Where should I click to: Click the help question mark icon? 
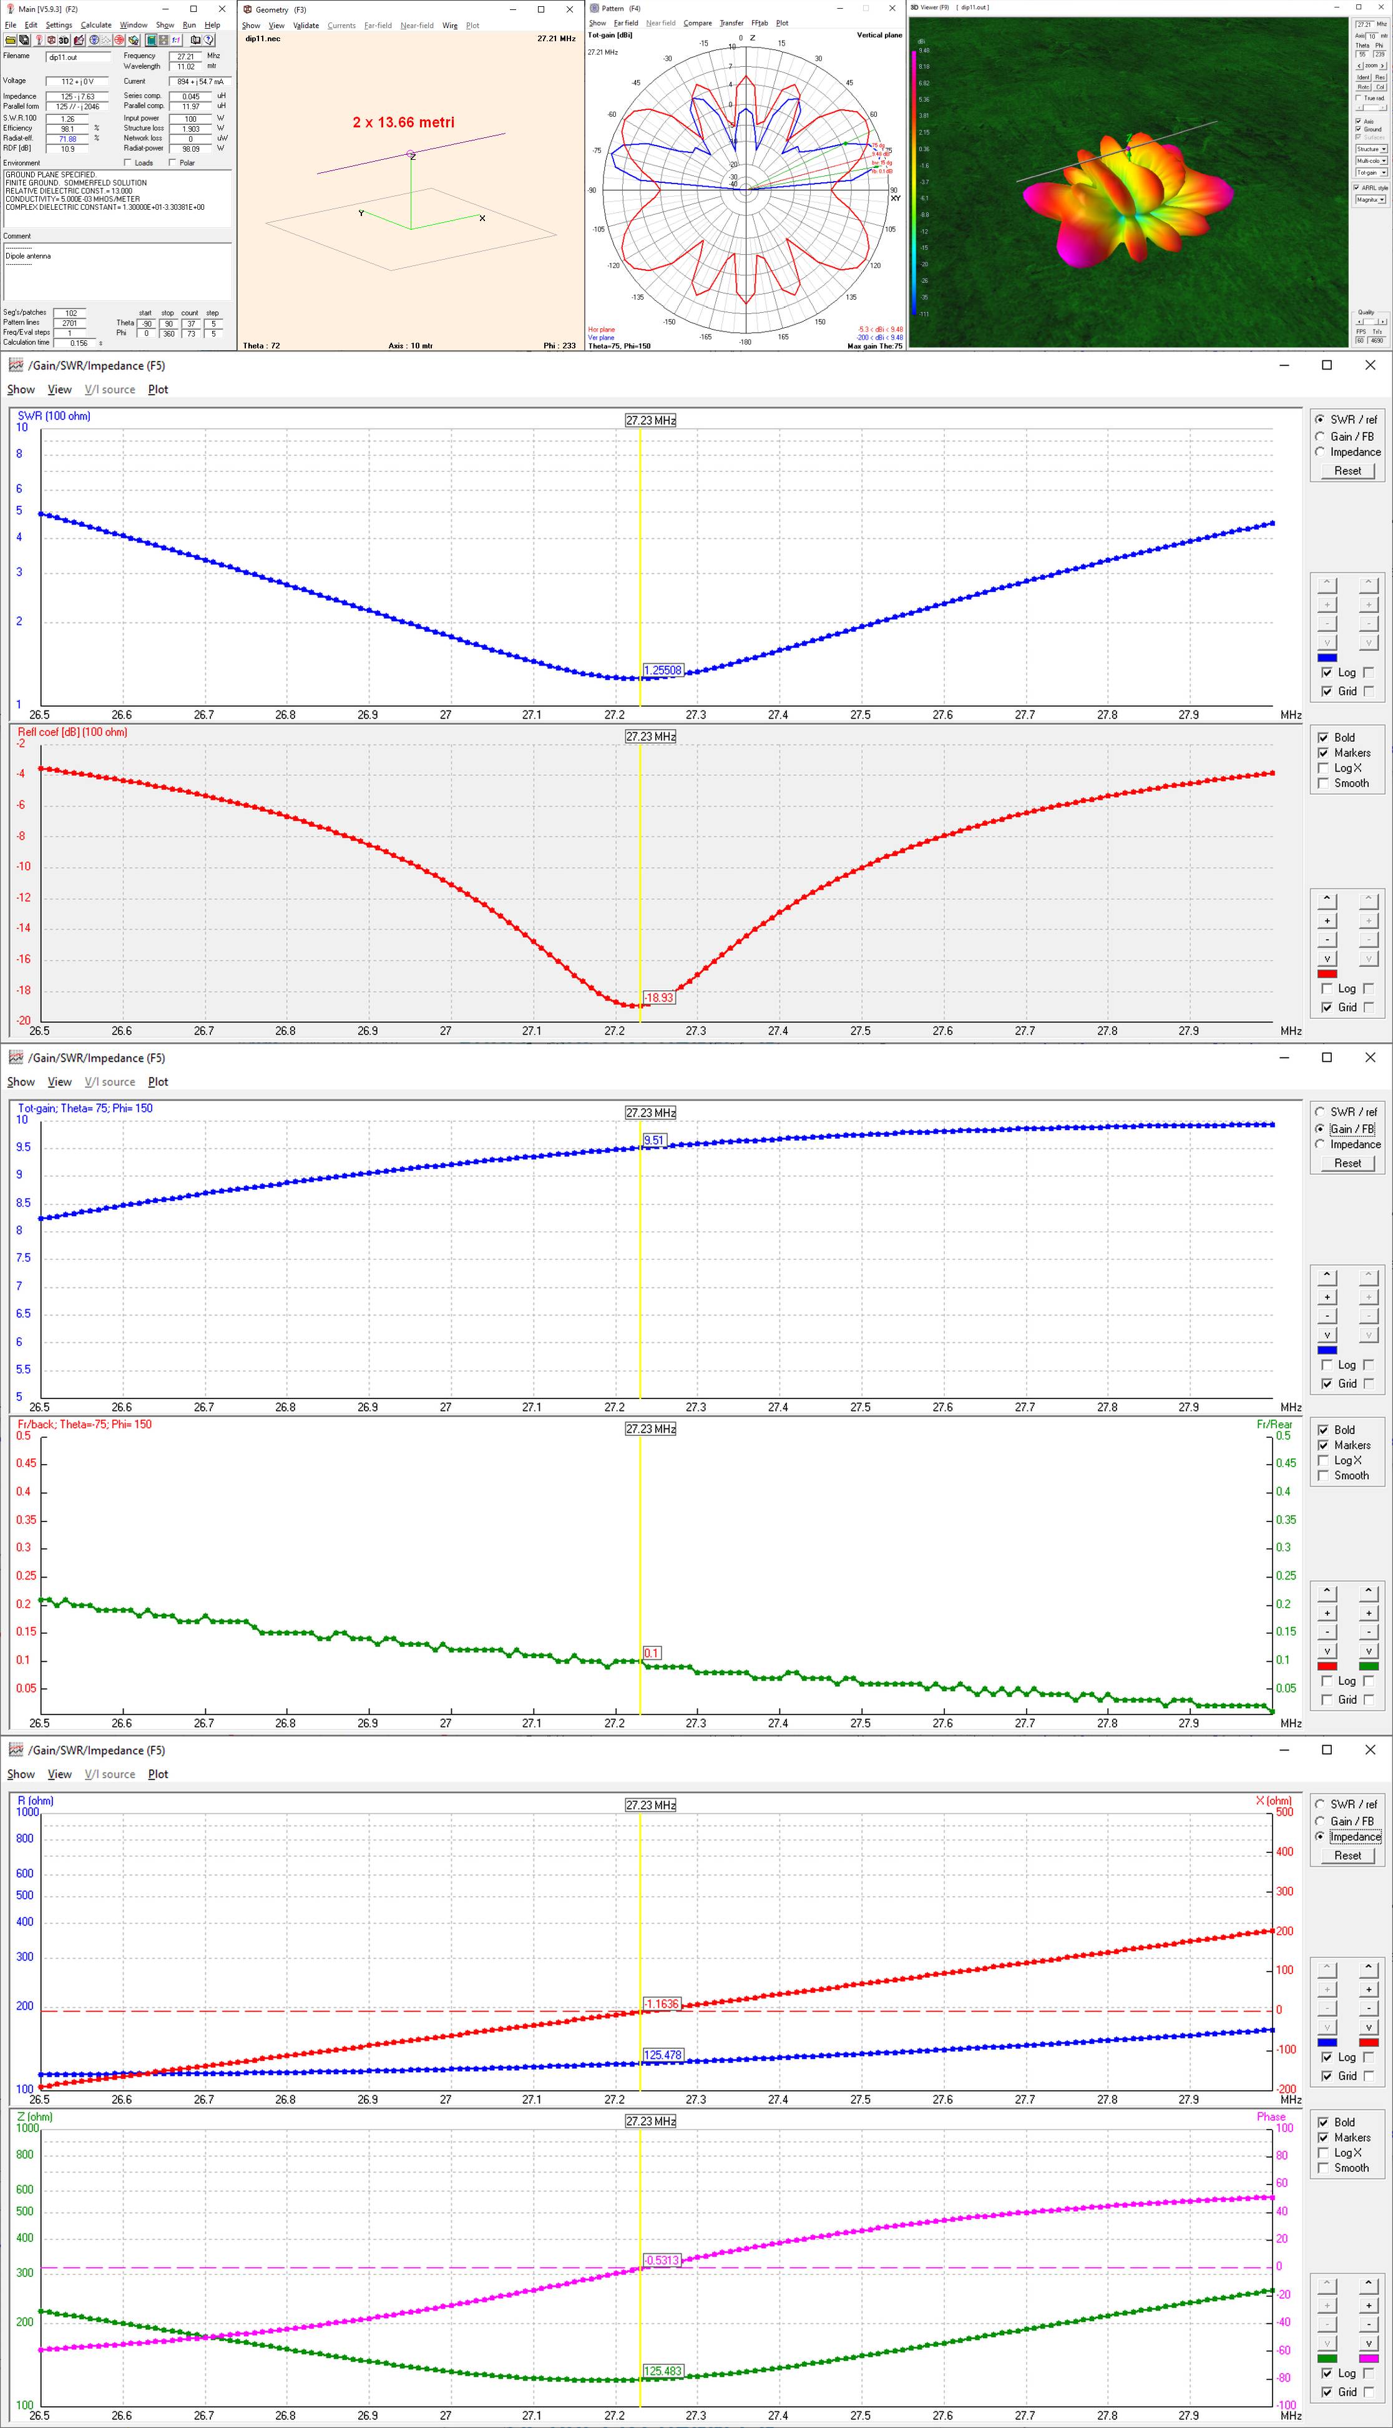[x=210, y=40]
